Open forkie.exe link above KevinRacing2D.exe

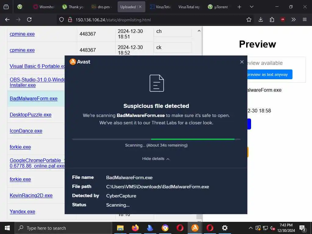20,179
